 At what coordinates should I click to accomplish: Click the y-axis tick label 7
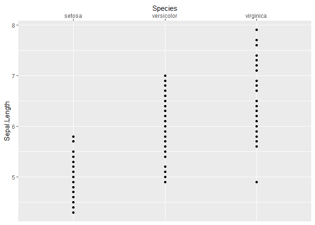pos(14,76)
